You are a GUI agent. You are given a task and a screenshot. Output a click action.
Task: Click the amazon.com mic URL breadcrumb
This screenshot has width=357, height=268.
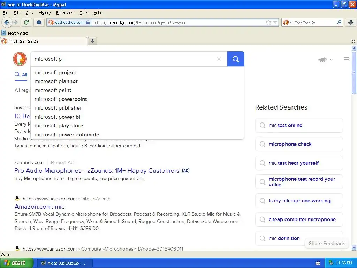click(x=66, y=199)
